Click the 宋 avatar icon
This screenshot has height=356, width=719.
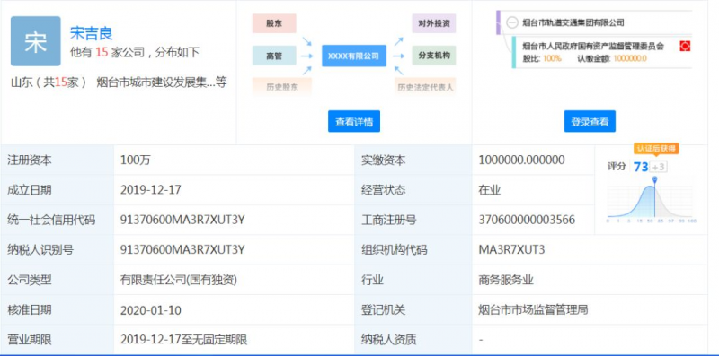point(36,41)
